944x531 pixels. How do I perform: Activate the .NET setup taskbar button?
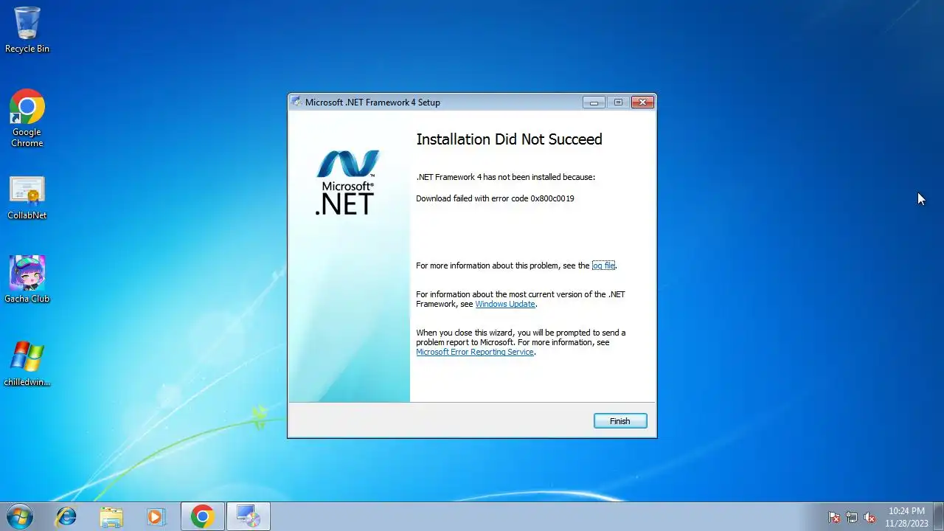coord(249,516)
